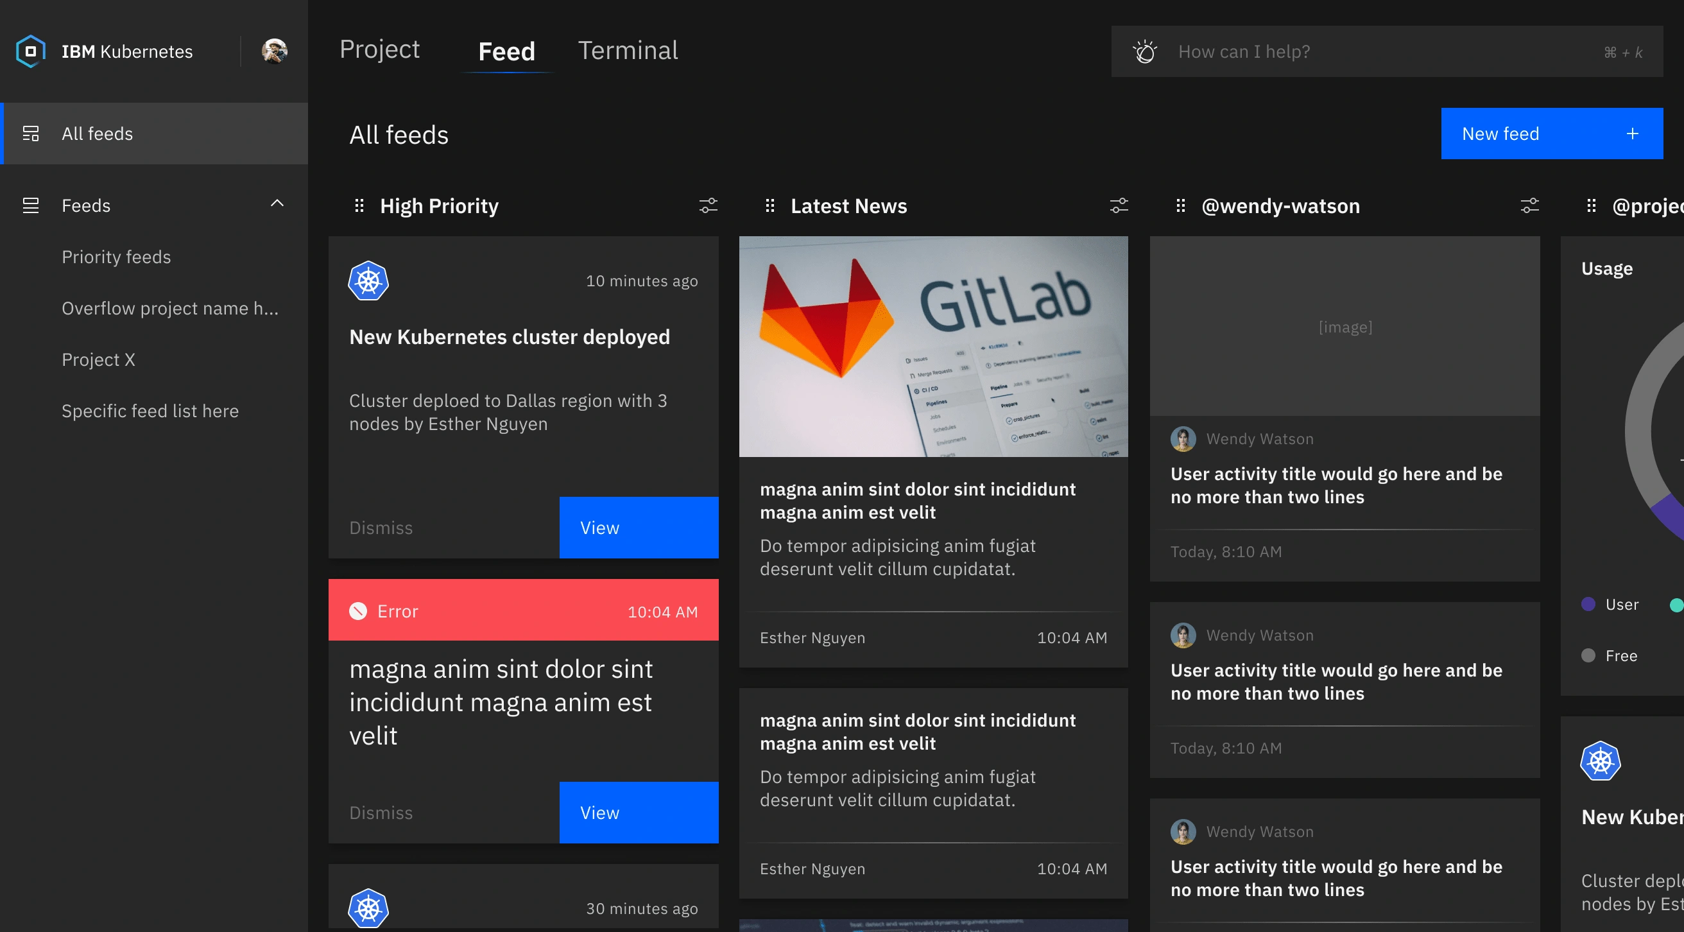1684x932 pixels.
Task: Click the IBM Kubernetes logo in top-left corner
Action: 30,51
